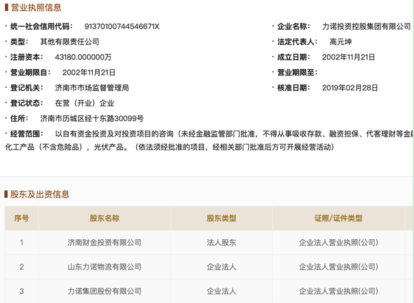Screen dimensions: 414x303
Task: Open shareholder 山东力诺物流有限公司
Action: (x=104, y=267)
